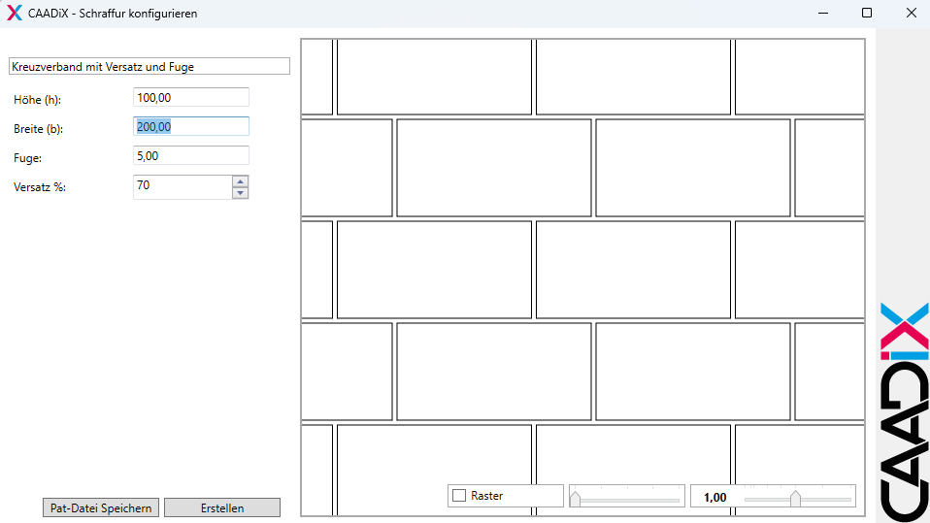Close the Schraffur konfigurieren window
The image size is (930, 523).
[912, 13]
